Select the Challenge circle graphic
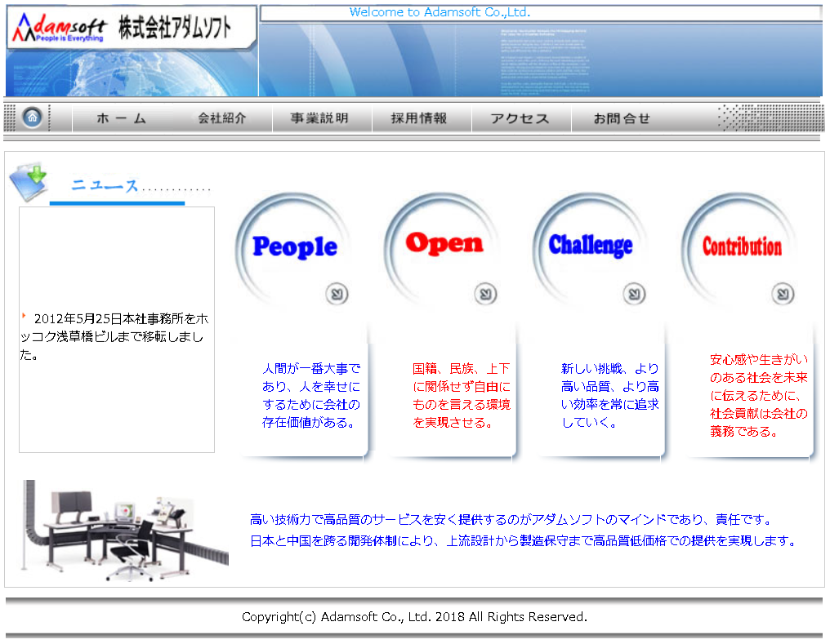 591,245
